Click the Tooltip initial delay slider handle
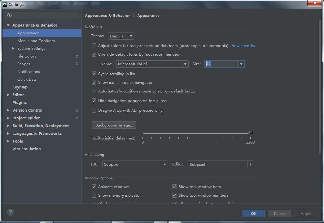The width and height of the screenshot is (324, 223). pyautogui.click(x=250, y=134)
